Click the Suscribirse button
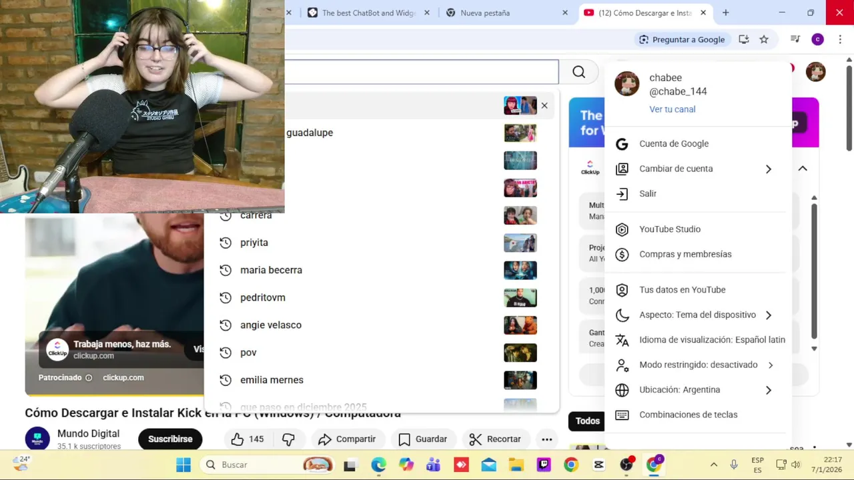 tap(170, 439)
